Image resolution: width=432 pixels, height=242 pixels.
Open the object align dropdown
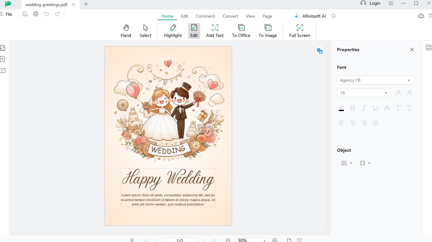[x=346, y=163]
